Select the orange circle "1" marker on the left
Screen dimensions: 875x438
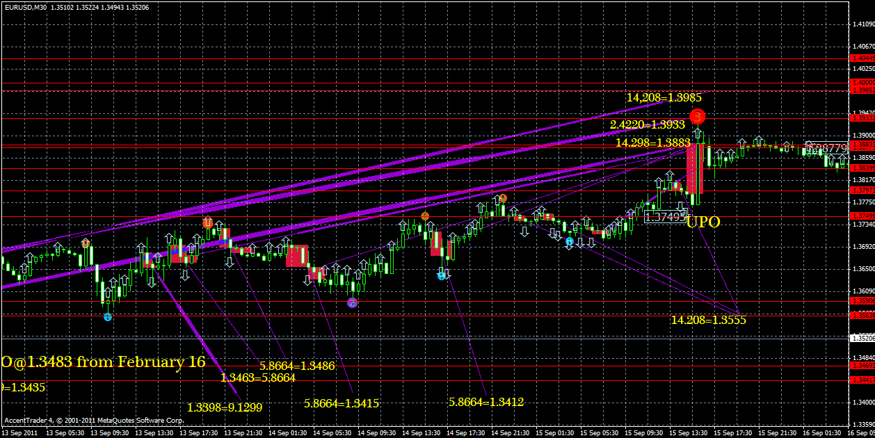click(86, 245)
